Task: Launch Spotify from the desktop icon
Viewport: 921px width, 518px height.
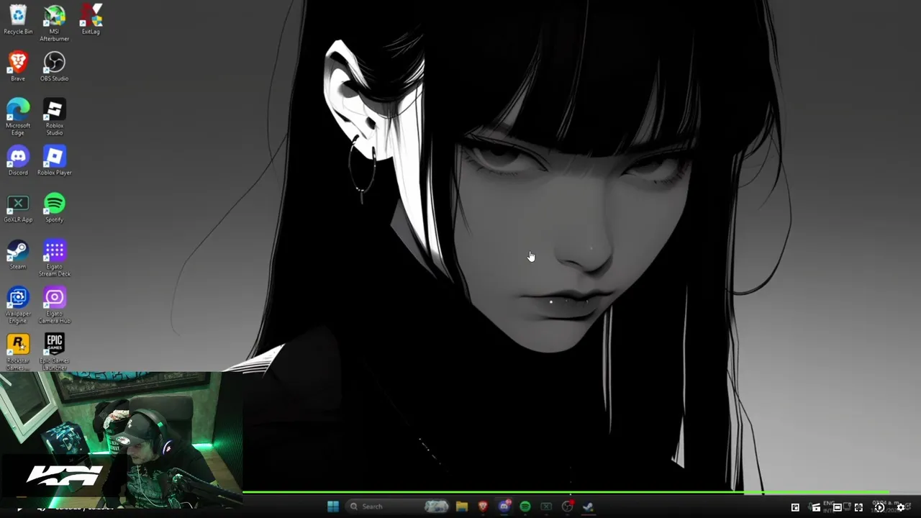Action: click(x=54, y=208)
